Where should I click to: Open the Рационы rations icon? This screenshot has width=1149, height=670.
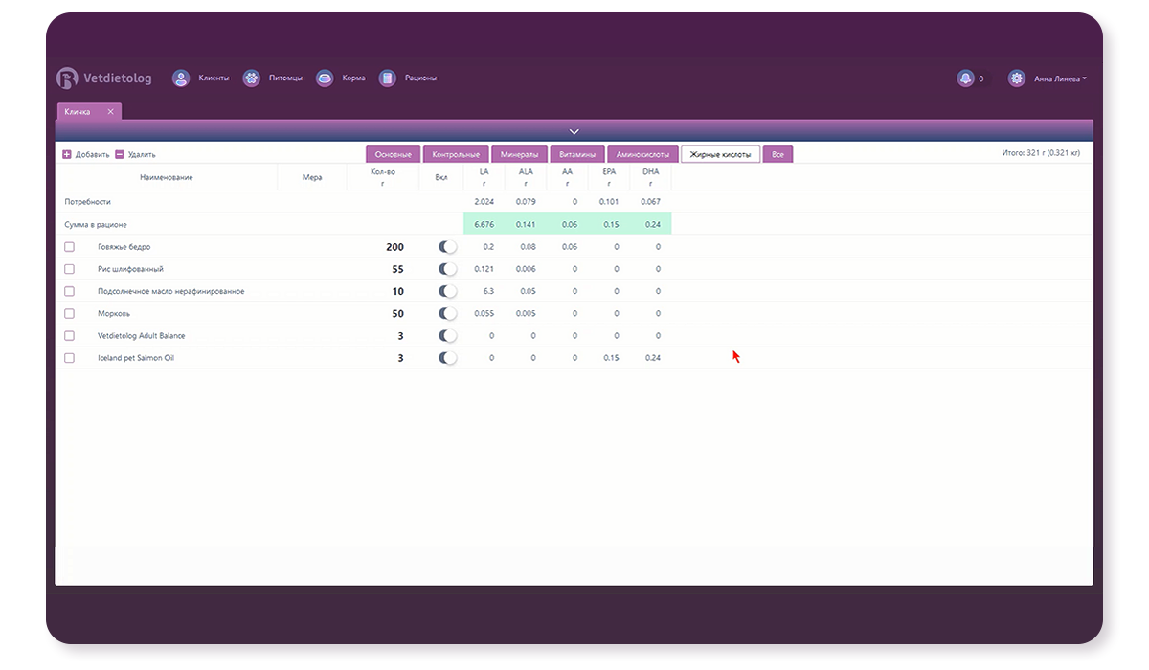(x=387, y=78)
